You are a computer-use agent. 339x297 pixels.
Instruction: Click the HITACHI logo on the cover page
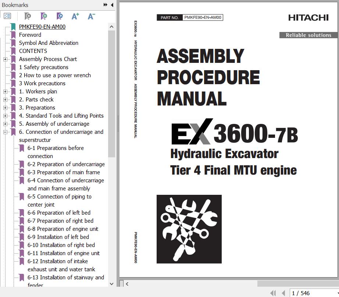(x=308, y=18)
